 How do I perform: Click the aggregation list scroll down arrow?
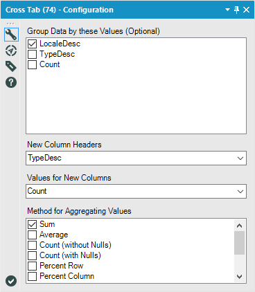click(x=240, y=276)
